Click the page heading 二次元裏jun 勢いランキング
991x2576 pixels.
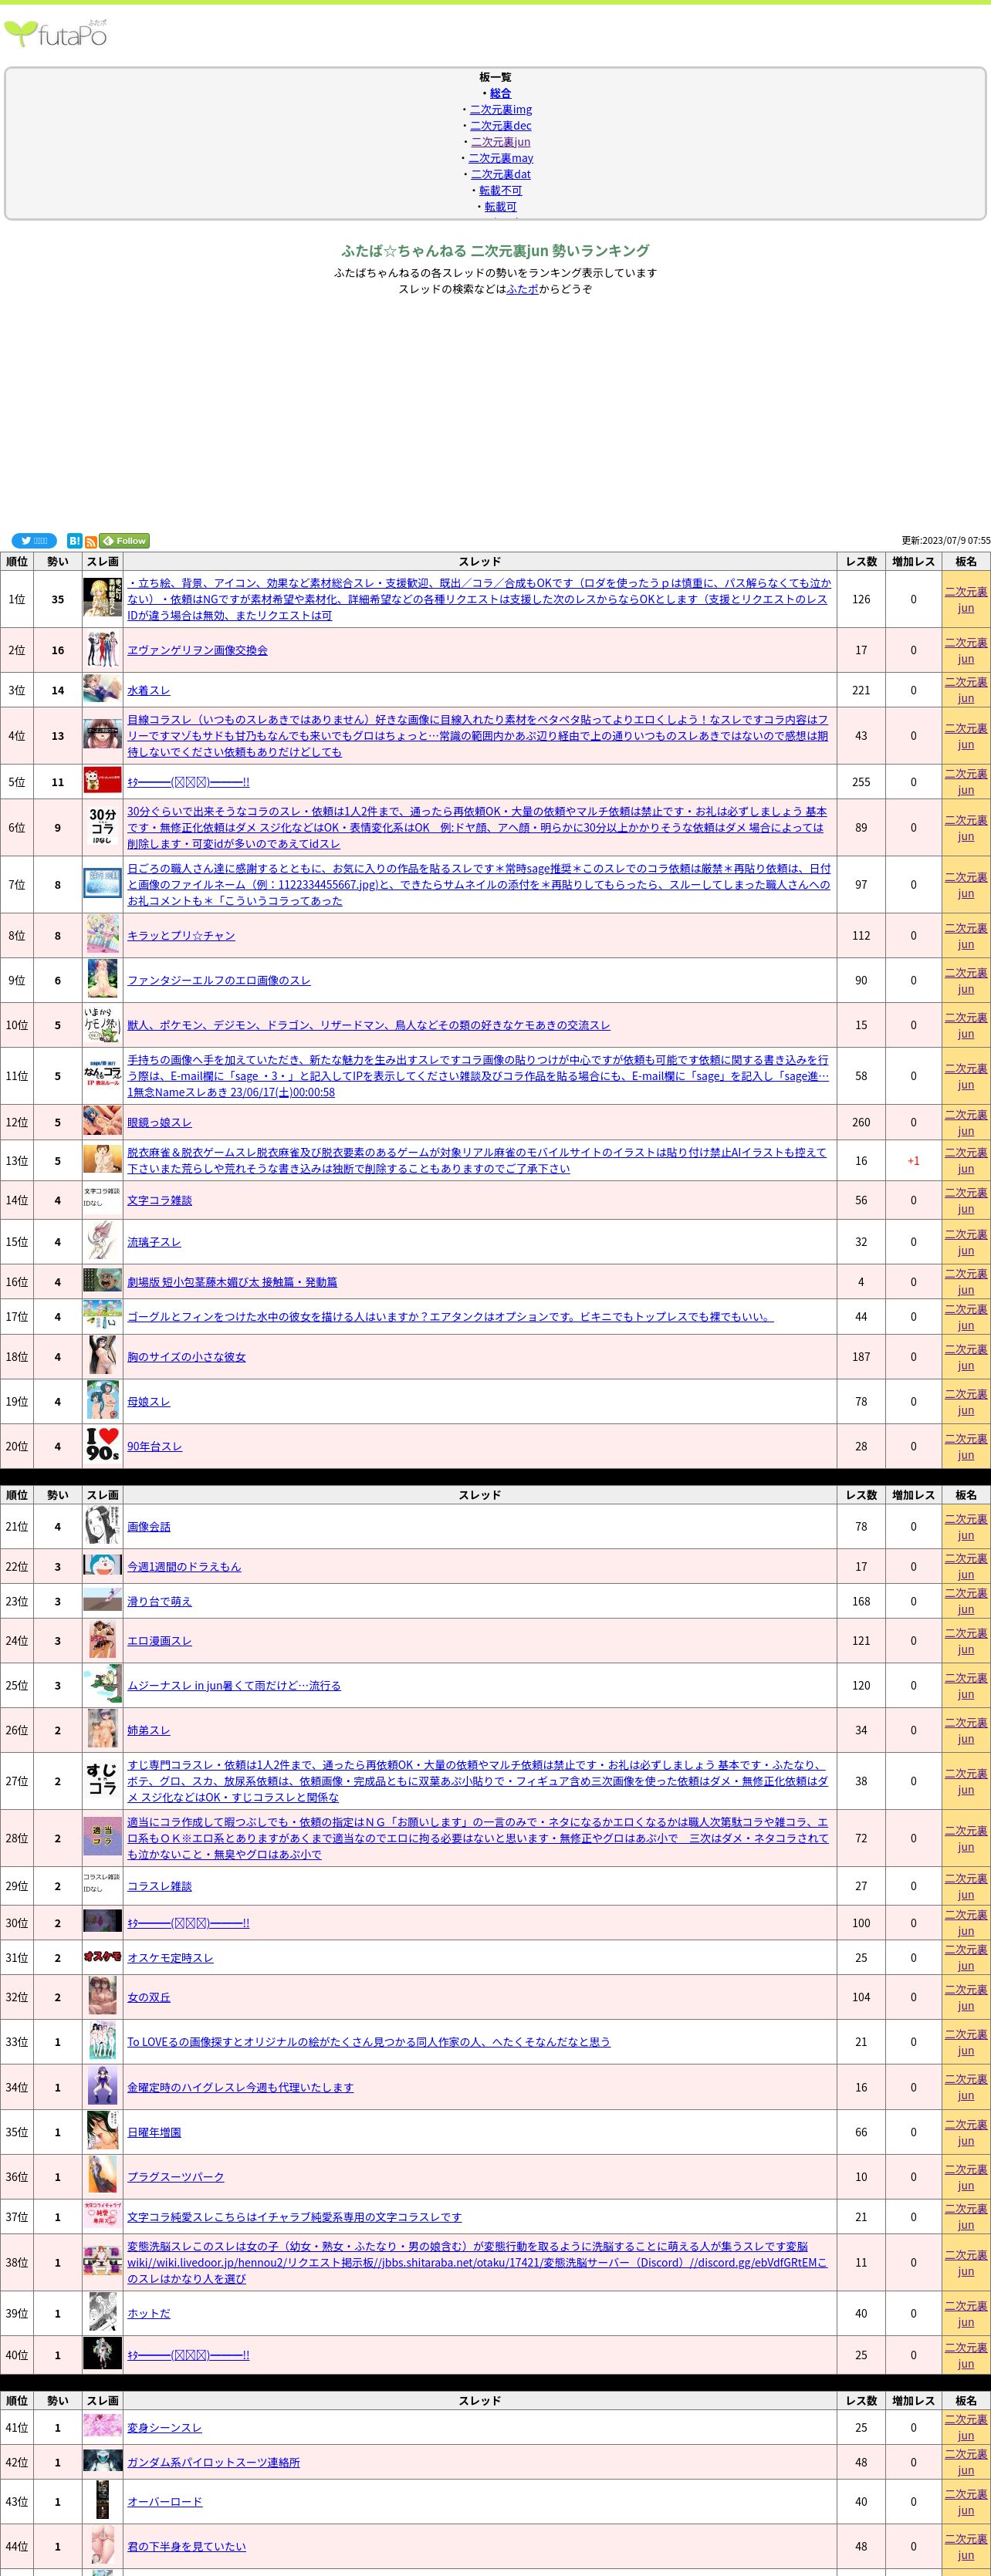[x=496, y=251]
